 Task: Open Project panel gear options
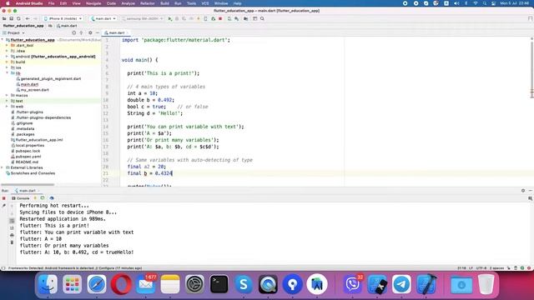(x=90, y=32)
